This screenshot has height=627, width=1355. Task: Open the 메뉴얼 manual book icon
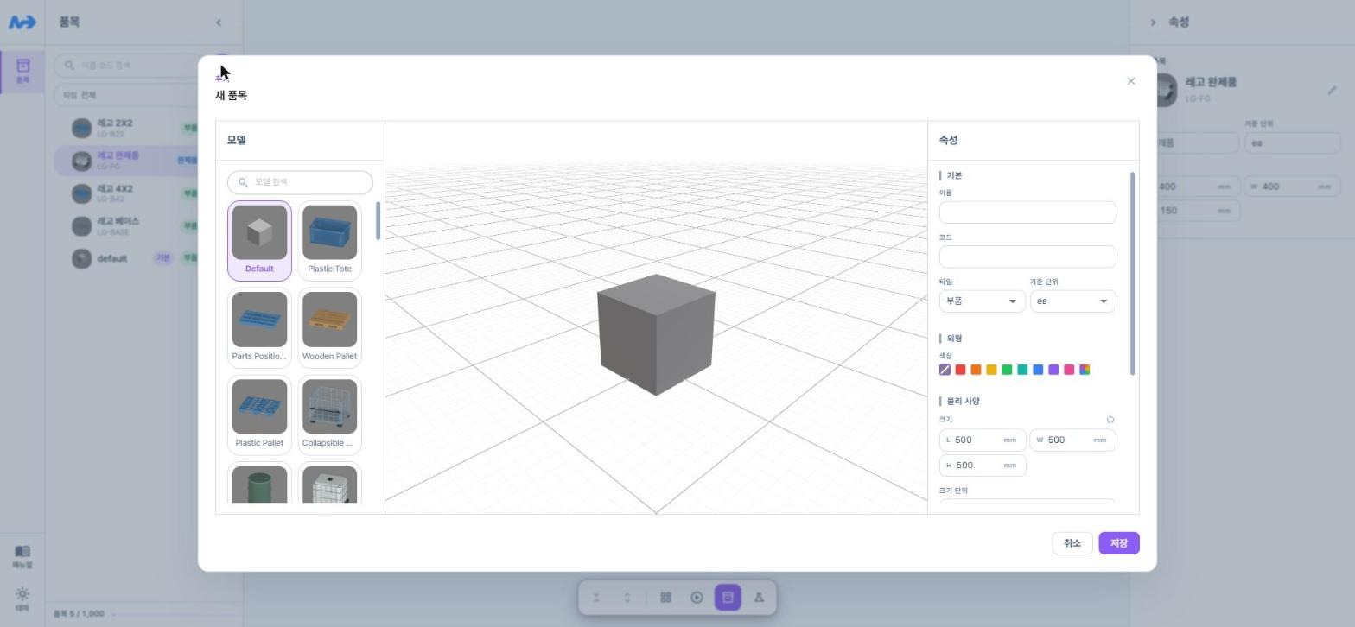pyautogui.click(x=22, y=556)
